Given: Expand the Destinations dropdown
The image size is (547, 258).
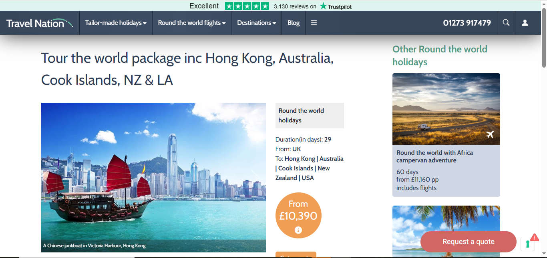Looking at the screenshot, I should pyautogui.click(x=256, y=23).
